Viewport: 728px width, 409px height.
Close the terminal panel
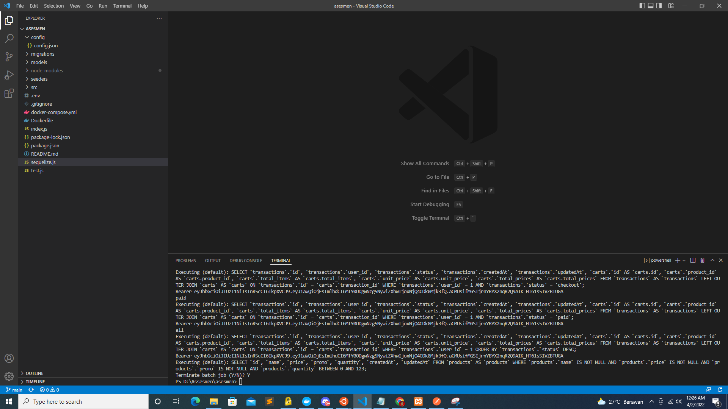click(x=721, y=261)
